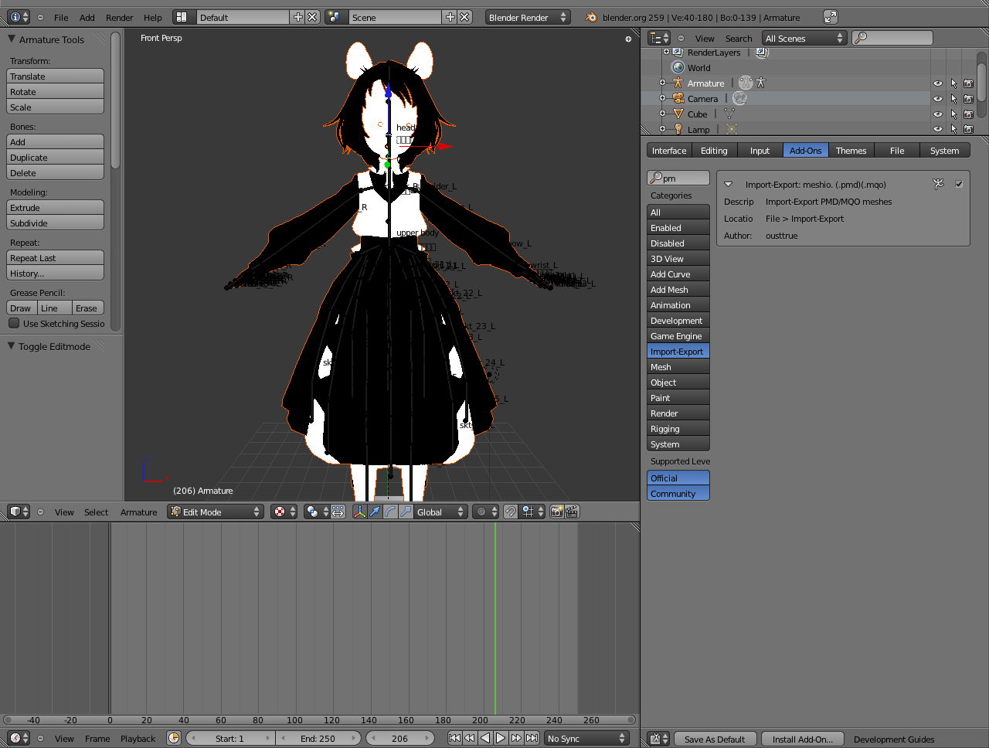
Task: Click the Install Add-On button
Action: pos(803,739)
